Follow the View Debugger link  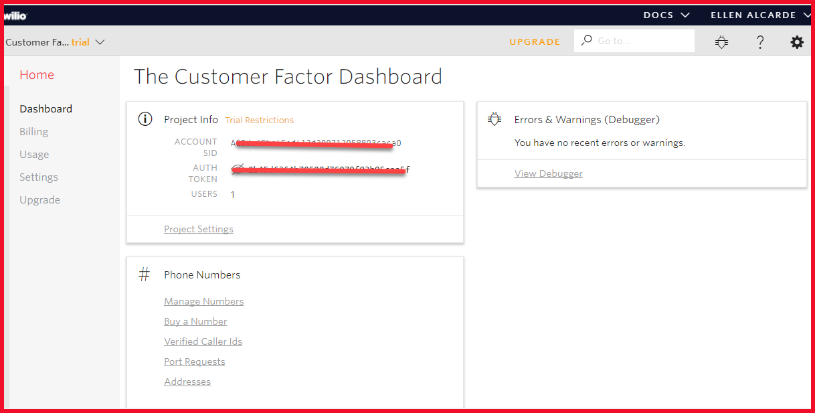click(549, 173)
